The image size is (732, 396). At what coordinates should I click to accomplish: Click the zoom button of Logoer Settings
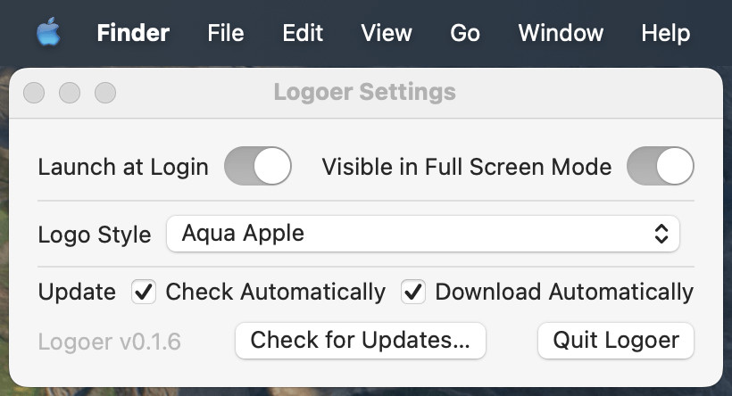[105, 93]
